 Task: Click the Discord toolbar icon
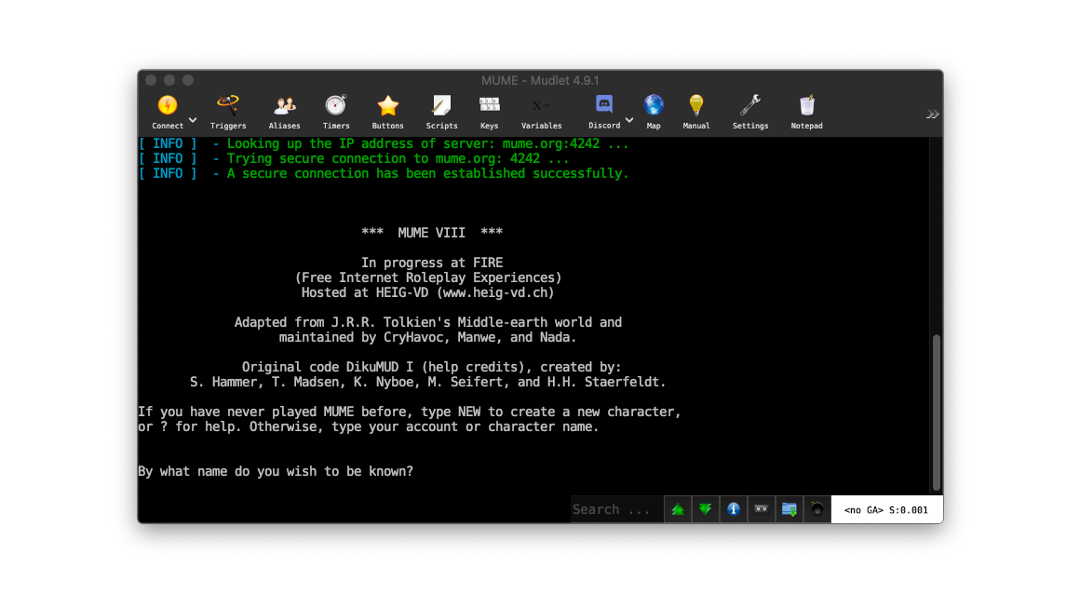[604, 104]
